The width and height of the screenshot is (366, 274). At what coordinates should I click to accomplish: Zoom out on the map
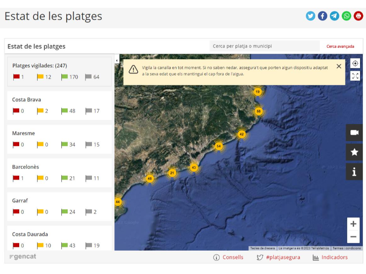[353, 237]
